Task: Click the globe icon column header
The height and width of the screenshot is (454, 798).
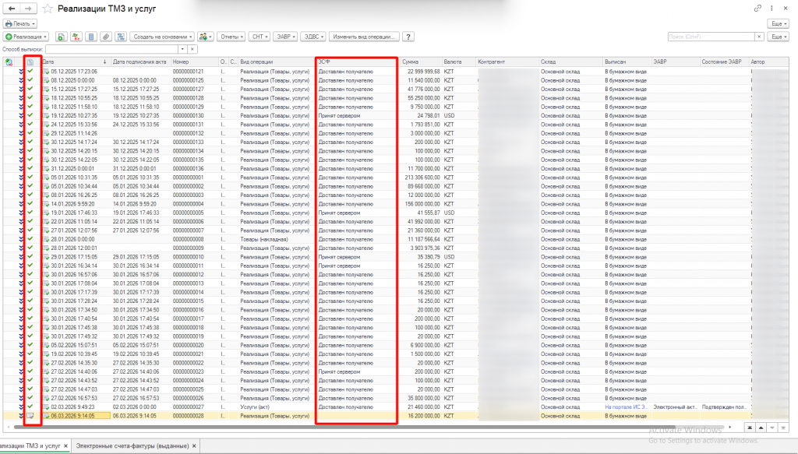Action: 9,62
